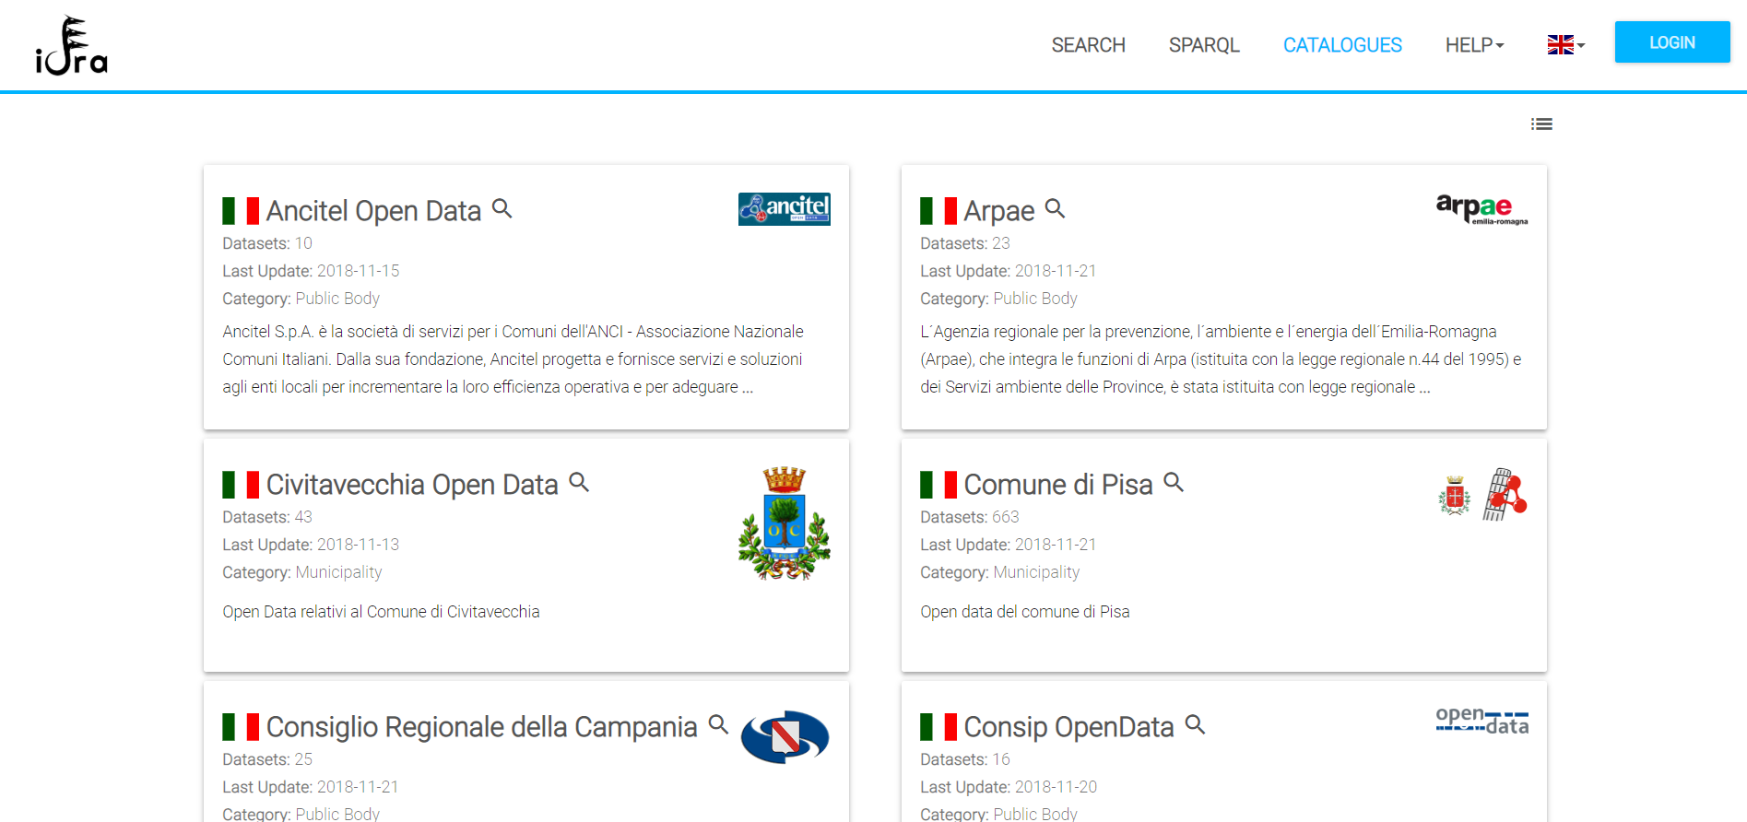Click 'Category: Municipality' on Civitavecchia card
The image size is (1747, 822).
[302, 572]
